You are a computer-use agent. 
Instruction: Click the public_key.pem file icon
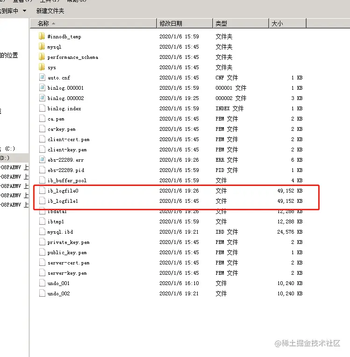(x=42, y=252)
